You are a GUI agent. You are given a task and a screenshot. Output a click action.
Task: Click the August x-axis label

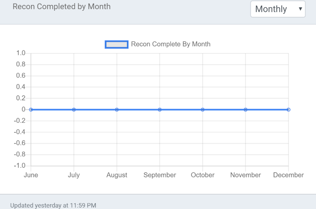117,175
